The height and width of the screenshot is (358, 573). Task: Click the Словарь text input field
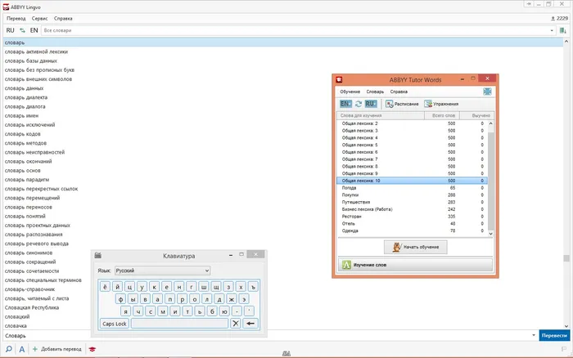click(x=267, y=335)
